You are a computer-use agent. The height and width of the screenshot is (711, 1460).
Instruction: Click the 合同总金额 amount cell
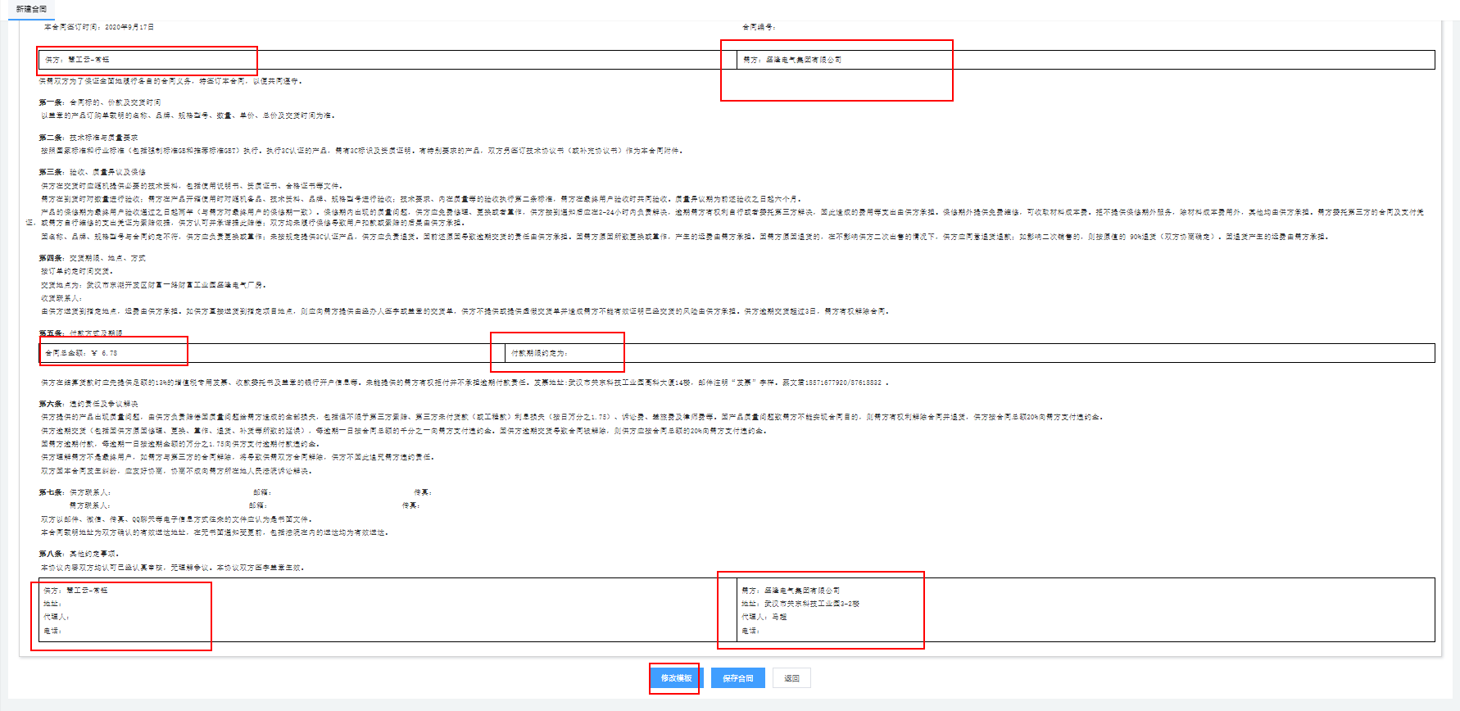[x=81, y=353]
